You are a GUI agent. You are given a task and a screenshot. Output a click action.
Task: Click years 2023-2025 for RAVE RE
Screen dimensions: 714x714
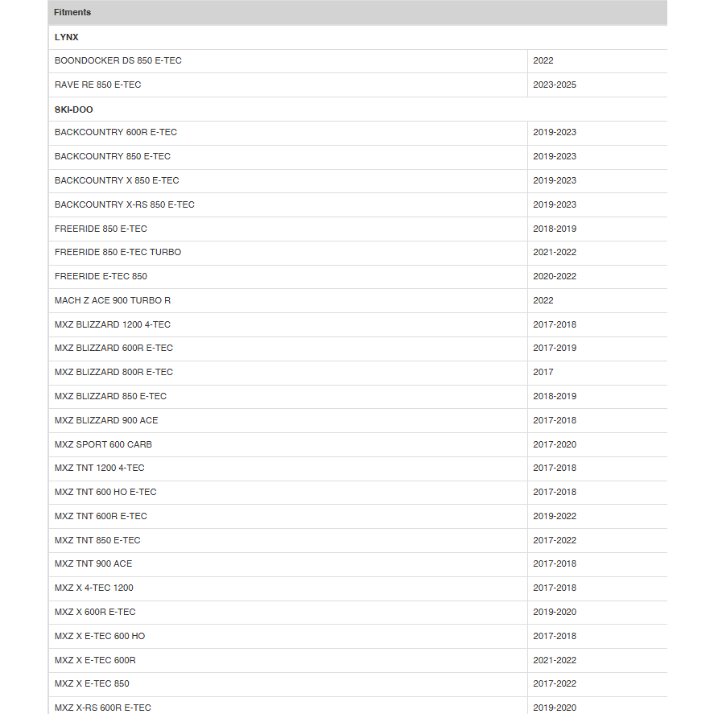tap(555, 85)
